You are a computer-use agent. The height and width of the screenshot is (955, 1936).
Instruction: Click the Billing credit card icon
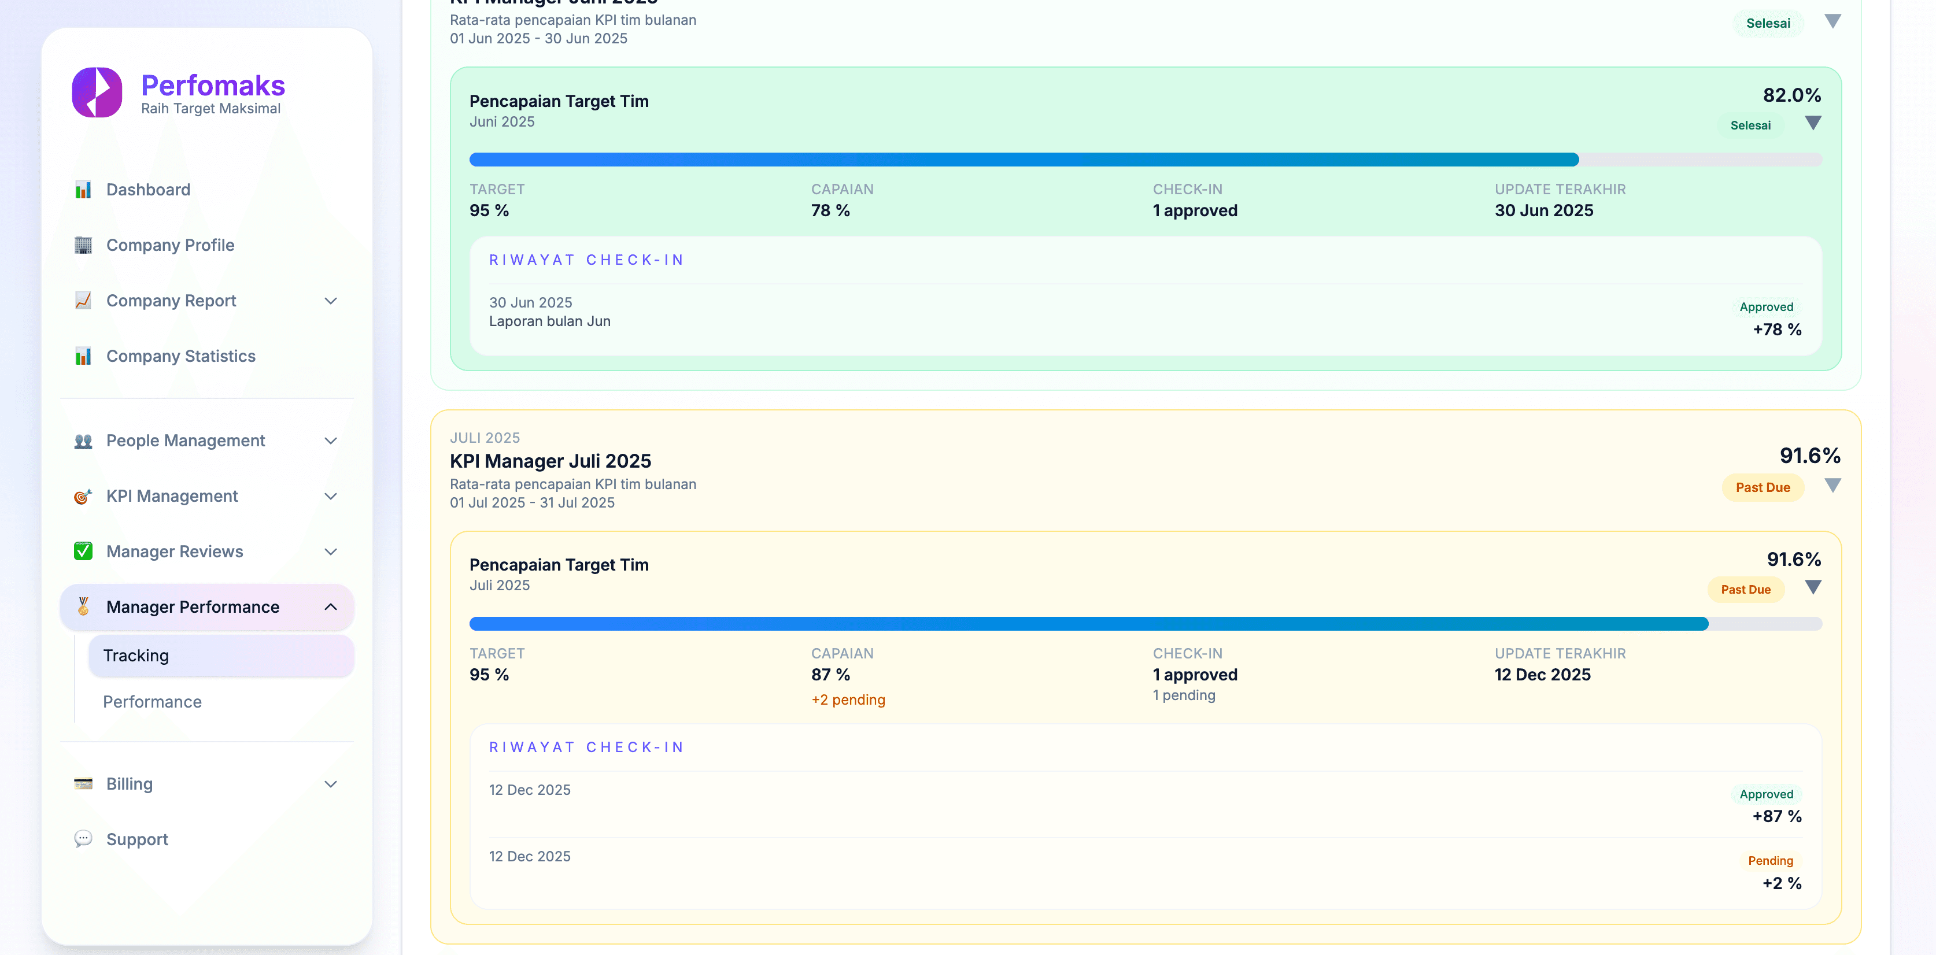83,783
